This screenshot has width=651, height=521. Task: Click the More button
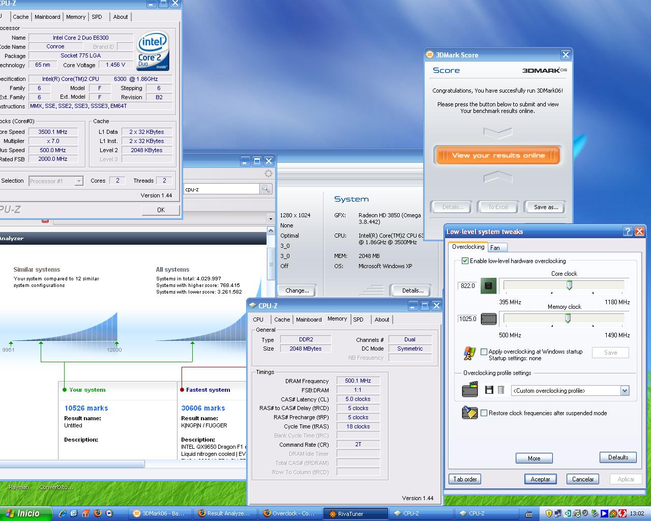[x=534, y=458]
